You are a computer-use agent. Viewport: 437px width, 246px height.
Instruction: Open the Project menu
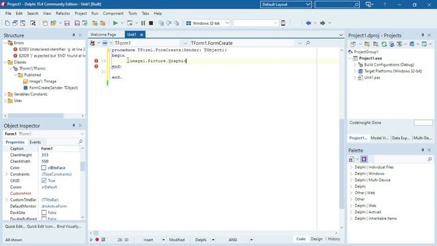click(81, 14)
